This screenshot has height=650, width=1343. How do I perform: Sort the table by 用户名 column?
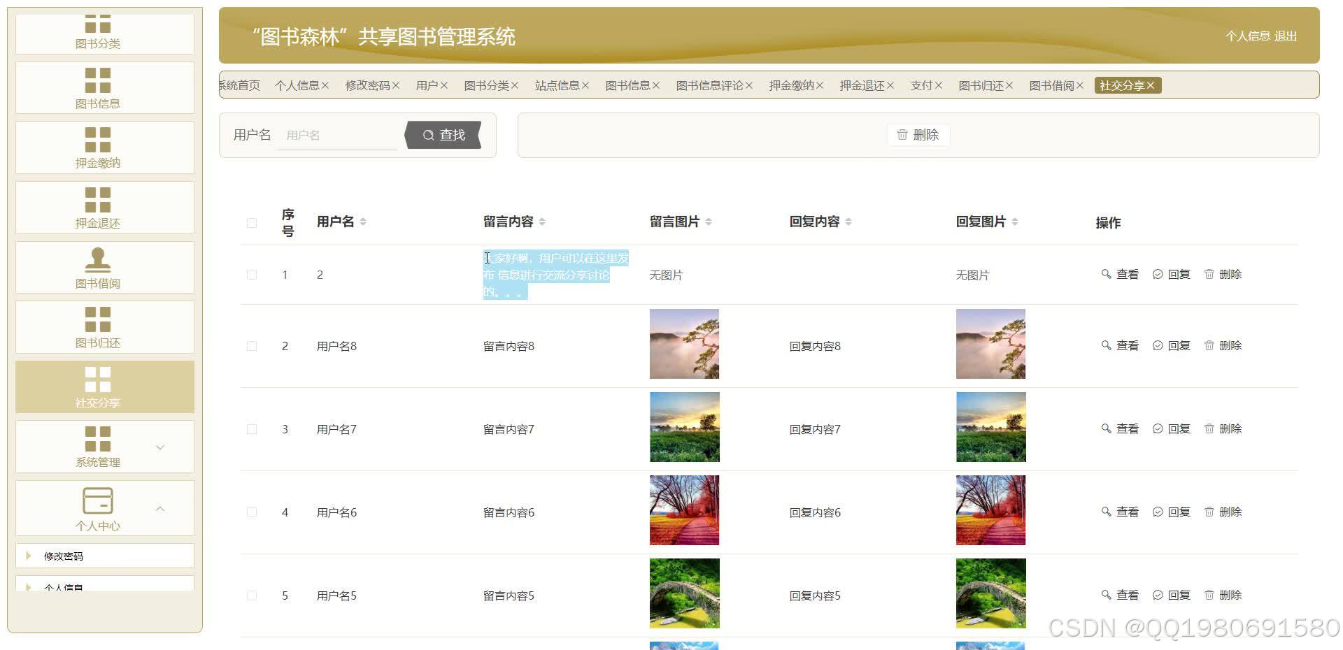coord(364,221)
